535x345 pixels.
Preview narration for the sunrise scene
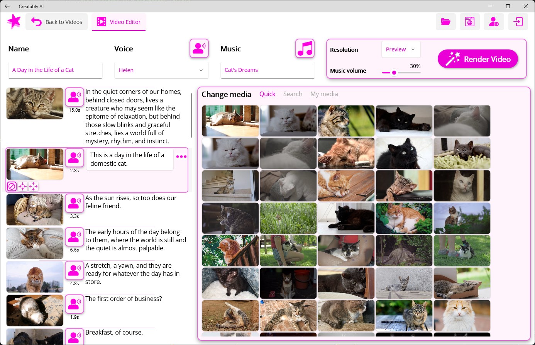74,203
